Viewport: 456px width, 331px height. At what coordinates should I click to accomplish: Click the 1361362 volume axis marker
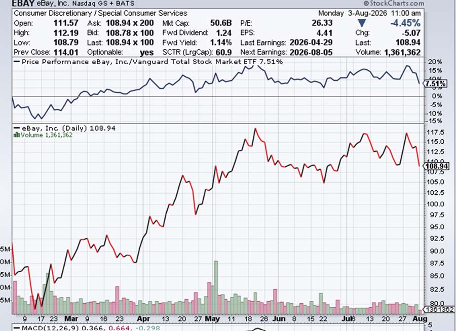click(440, 310)
